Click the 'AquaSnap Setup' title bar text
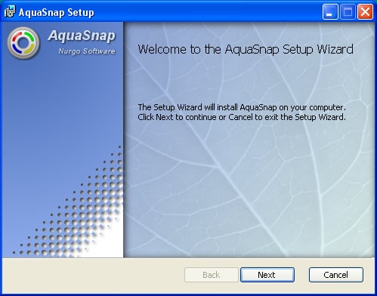 click(x=57, y=13)
